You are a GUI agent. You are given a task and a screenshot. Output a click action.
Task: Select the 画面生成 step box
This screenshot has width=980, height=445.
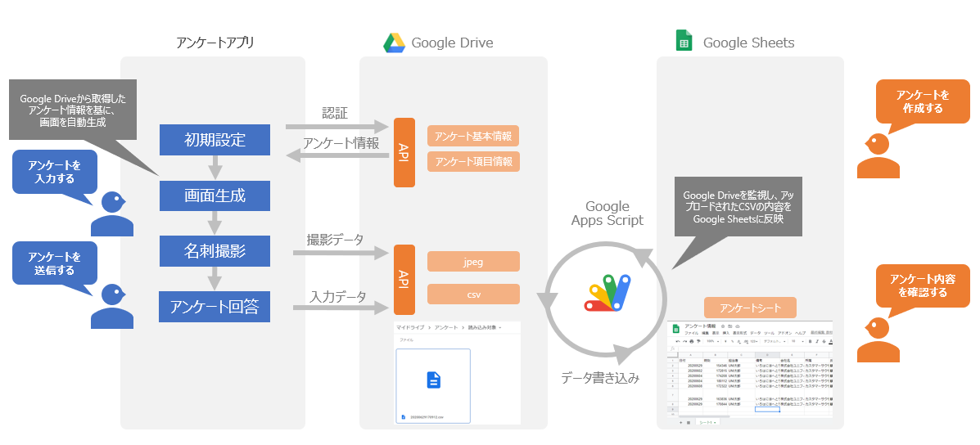tap(215, 196)
